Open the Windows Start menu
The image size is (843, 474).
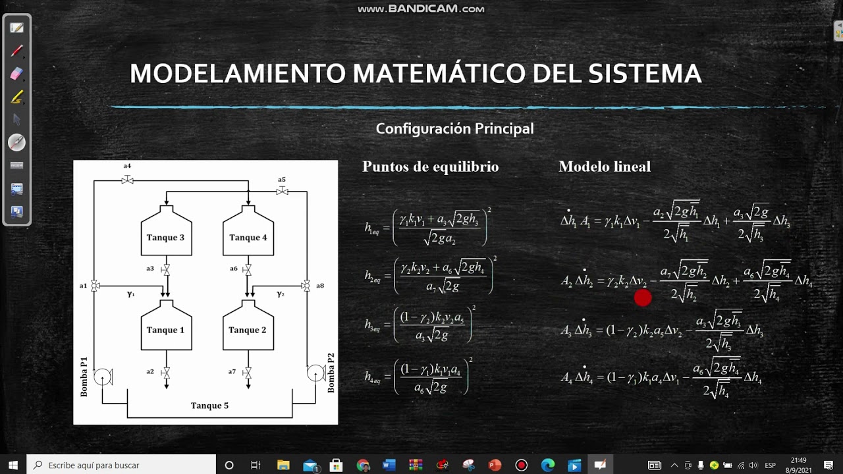(x=13, y=465)
